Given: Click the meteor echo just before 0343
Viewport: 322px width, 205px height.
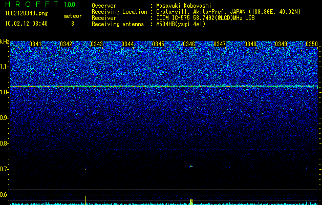Looking at the screenshot, I should pos(86,169).
